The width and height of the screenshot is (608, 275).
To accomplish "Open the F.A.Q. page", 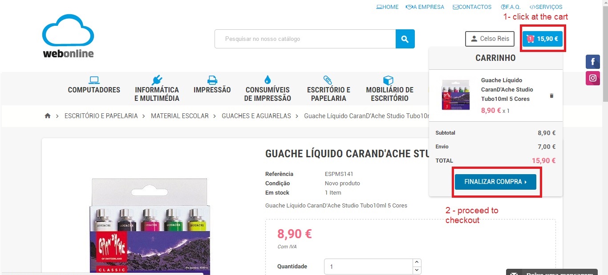I will [511, 7].
